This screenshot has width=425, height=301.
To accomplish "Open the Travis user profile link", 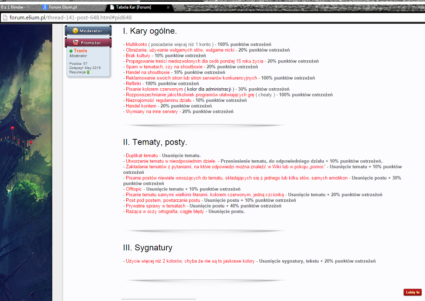I will click(80, 51).
